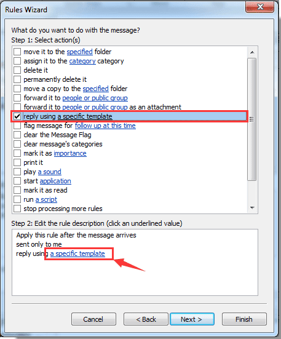Check the 'delete it' checkbox

point(17,70)
